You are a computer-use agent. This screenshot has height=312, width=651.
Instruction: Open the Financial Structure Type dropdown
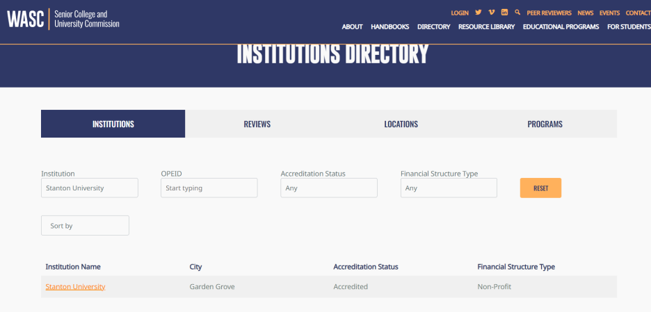click(x=449, y=188)
